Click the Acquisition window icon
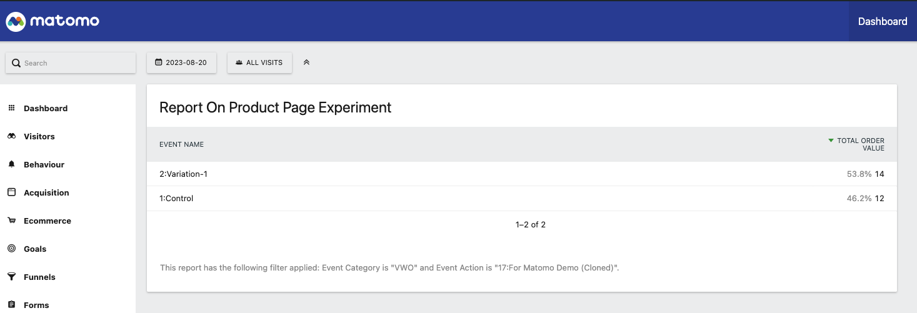This screenshot has height=313, width=917. coord(11,192)
